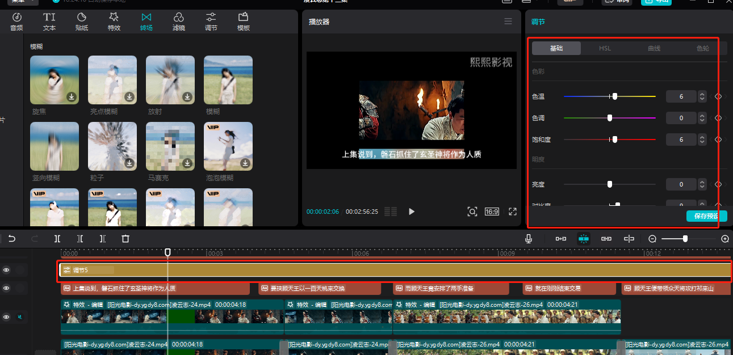Select subtitle clip 就在刚刚结束交易
Screen dimensions: 733x355
569,288
